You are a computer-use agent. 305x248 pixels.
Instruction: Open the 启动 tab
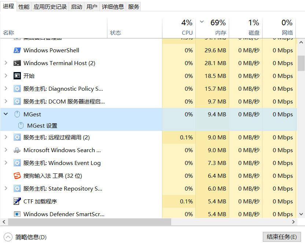pyautogui.click(x=77, y=7)
